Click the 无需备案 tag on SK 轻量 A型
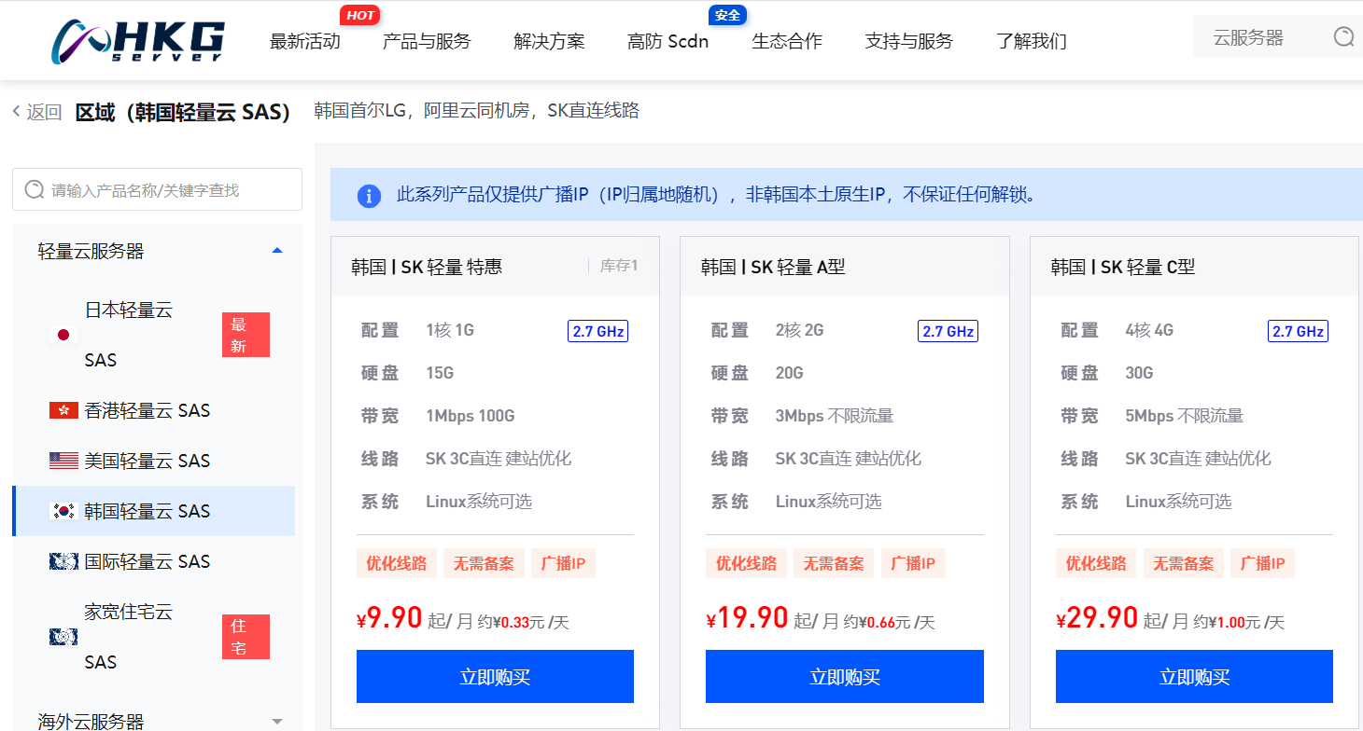 coord(834,563)
